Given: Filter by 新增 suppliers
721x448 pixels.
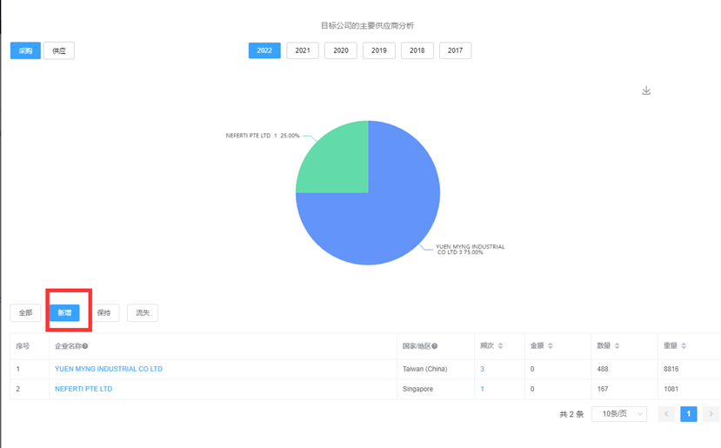Looking at the screenshot, I should 64,313.
